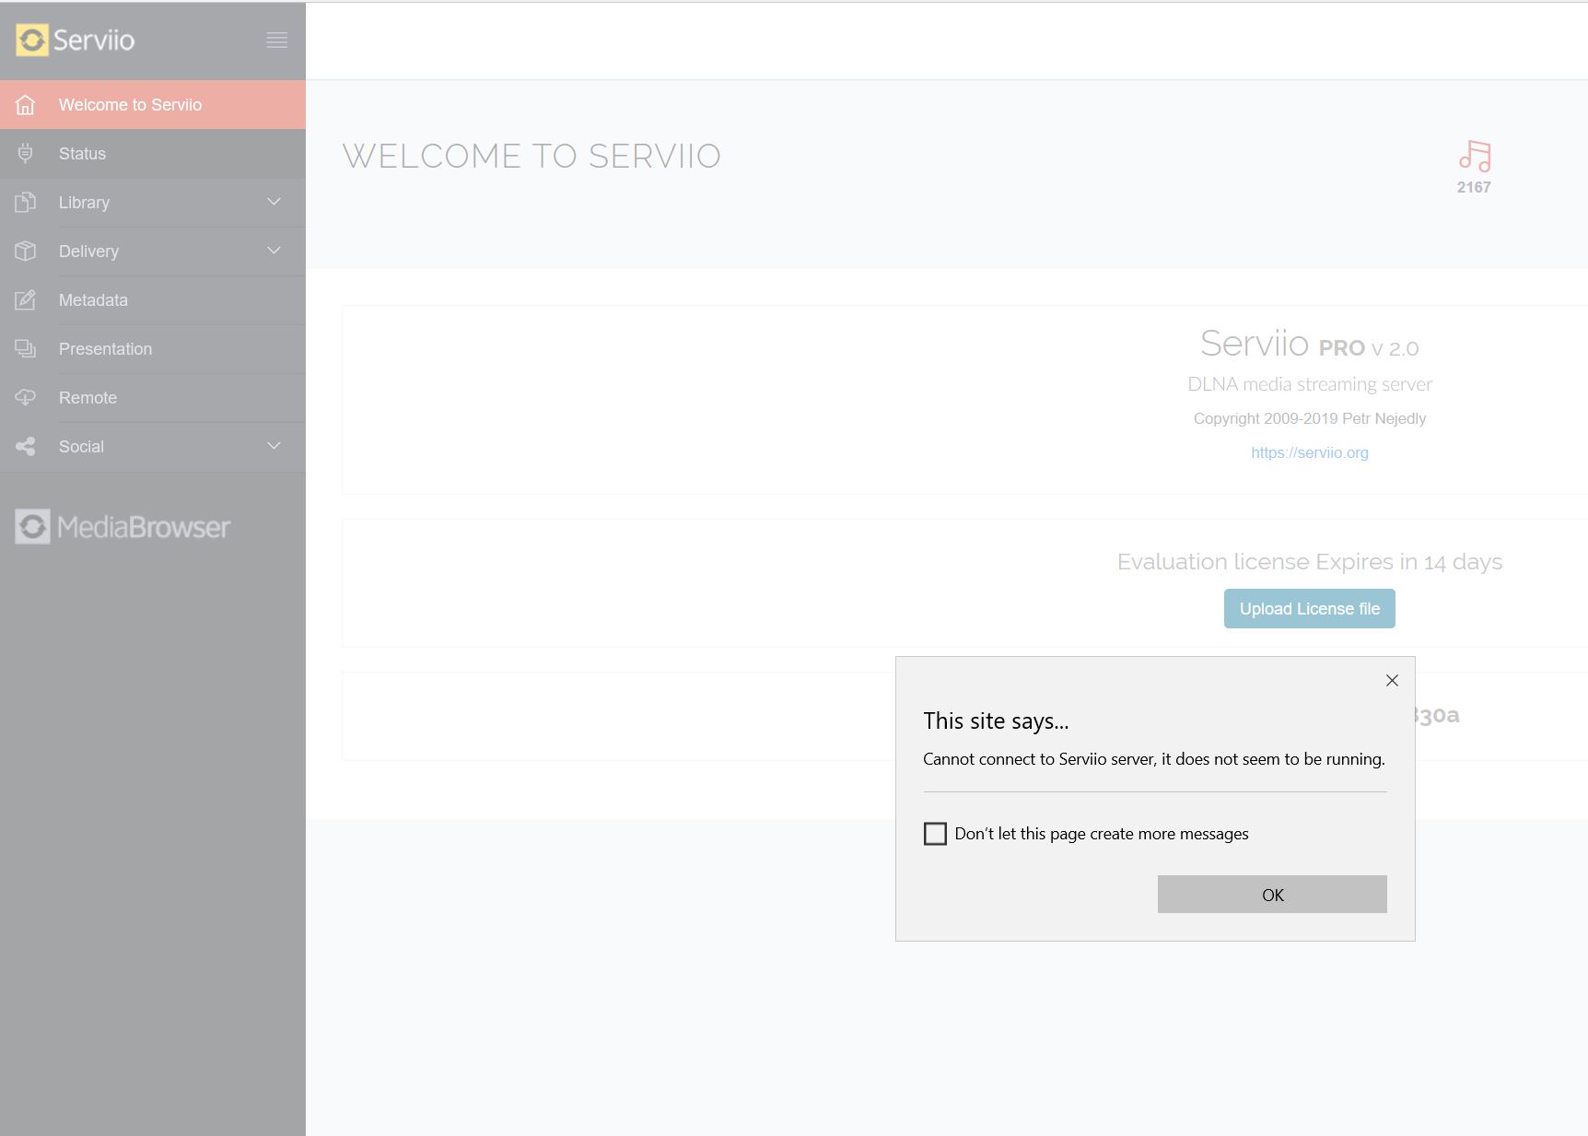Open the Presentation menu item

point(153,349)
